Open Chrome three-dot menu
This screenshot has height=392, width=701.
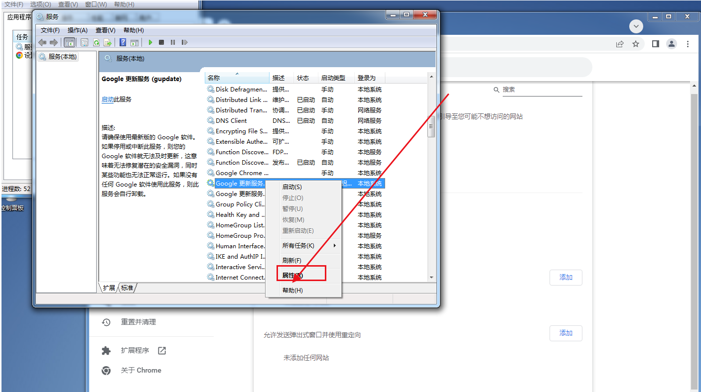[x=688, y=44]
